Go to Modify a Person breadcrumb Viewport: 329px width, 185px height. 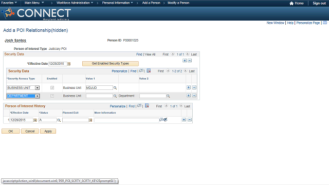(x=178, y=3)
